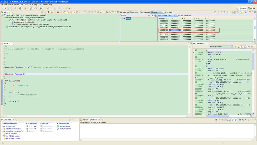
Task: Remove all memory monitors
Action: coord(155,16)
